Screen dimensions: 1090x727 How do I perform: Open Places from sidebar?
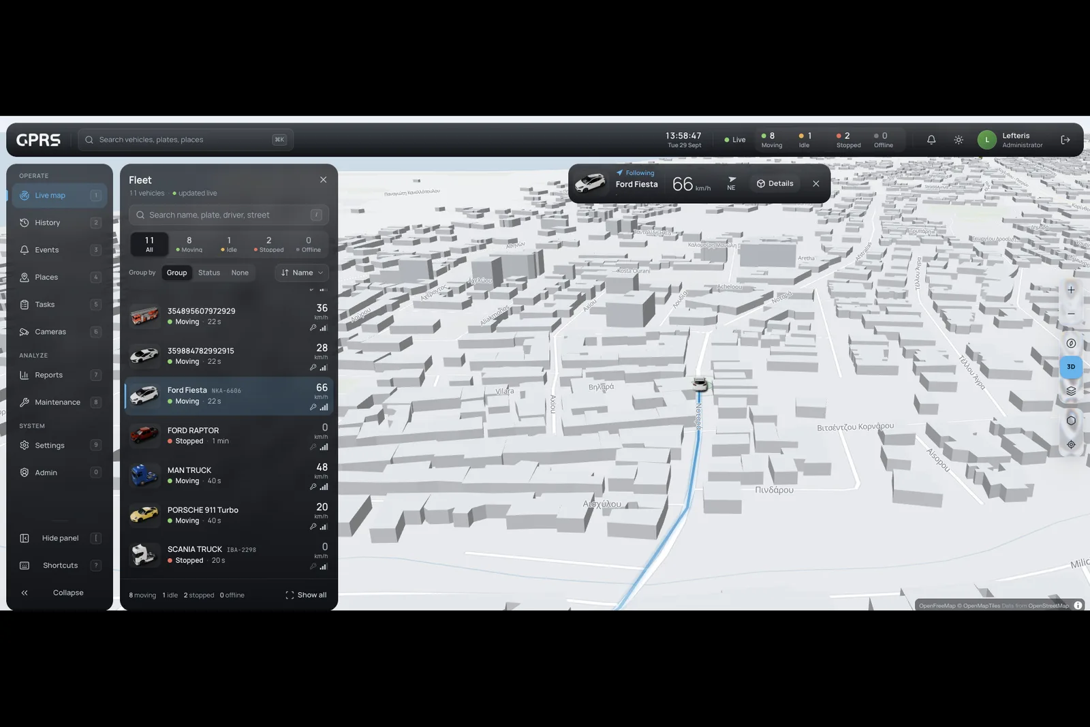59,277
